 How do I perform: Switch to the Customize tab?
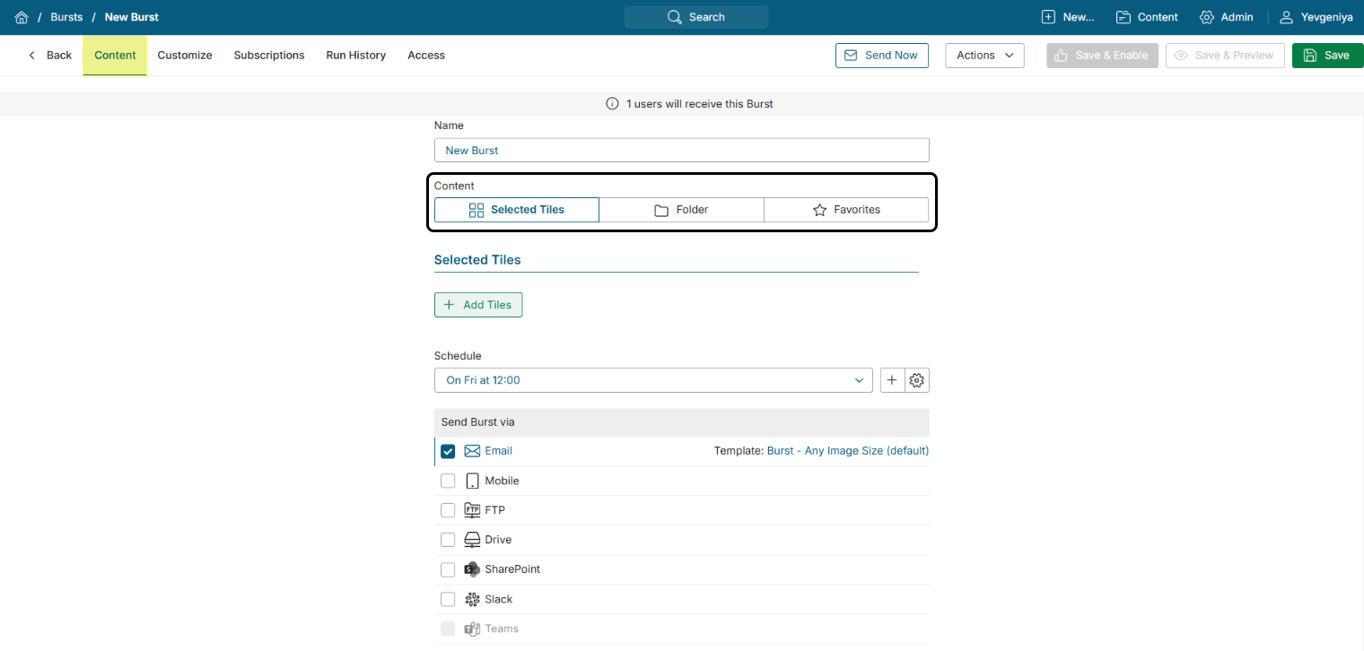point(185,56)
